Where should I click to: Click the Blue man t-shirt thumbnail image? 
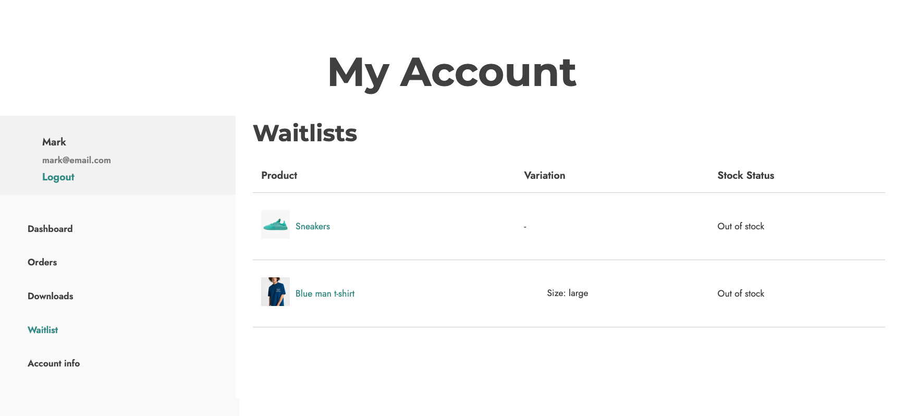[x=275, y=292]
